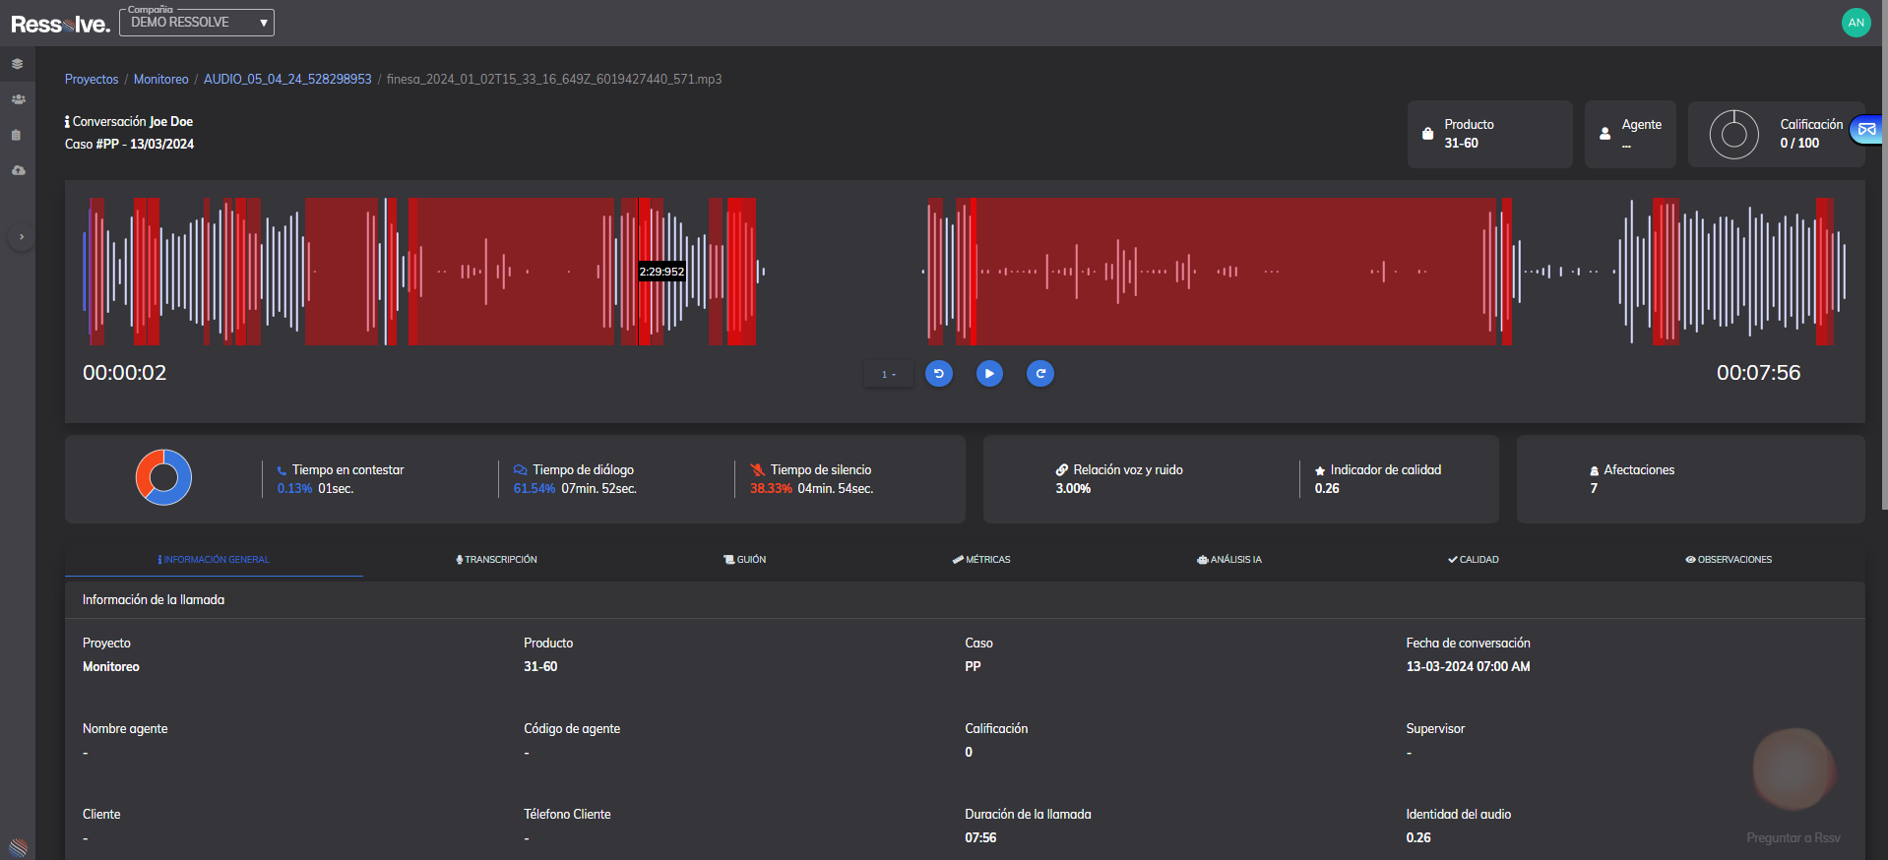Open the Compañía DEMO RESSOLVE dropdown
The height and width of the screenshot is (860, 1888).
pyautogui.click(x=197, y=23)
